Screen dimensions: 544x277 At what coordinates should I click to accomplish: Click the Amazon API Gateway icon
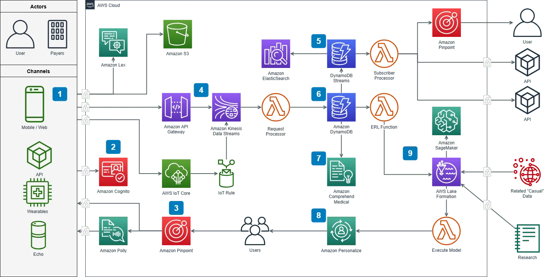pyautogui.click(x=176, y=107)
